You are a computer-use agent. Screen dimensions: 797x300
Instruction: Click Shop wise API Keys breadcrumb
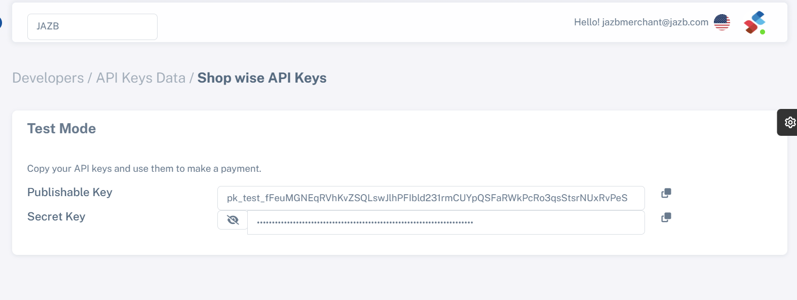262,78
